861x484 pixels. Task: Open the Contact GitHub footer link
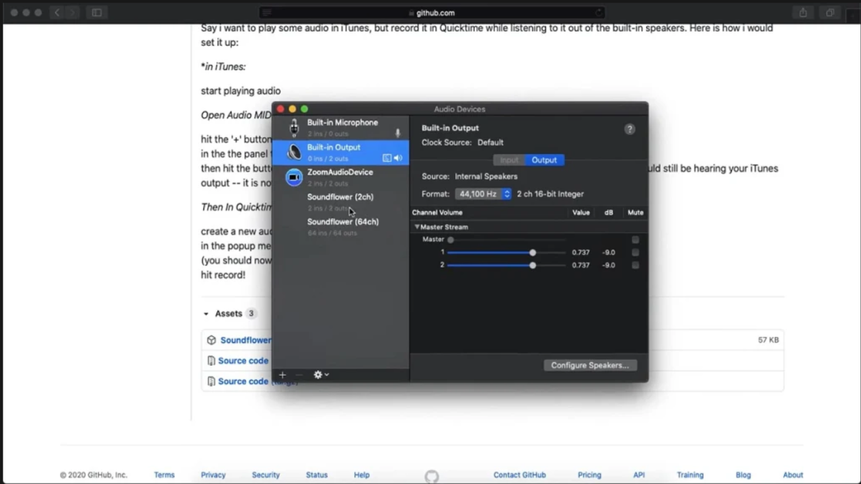519,475
